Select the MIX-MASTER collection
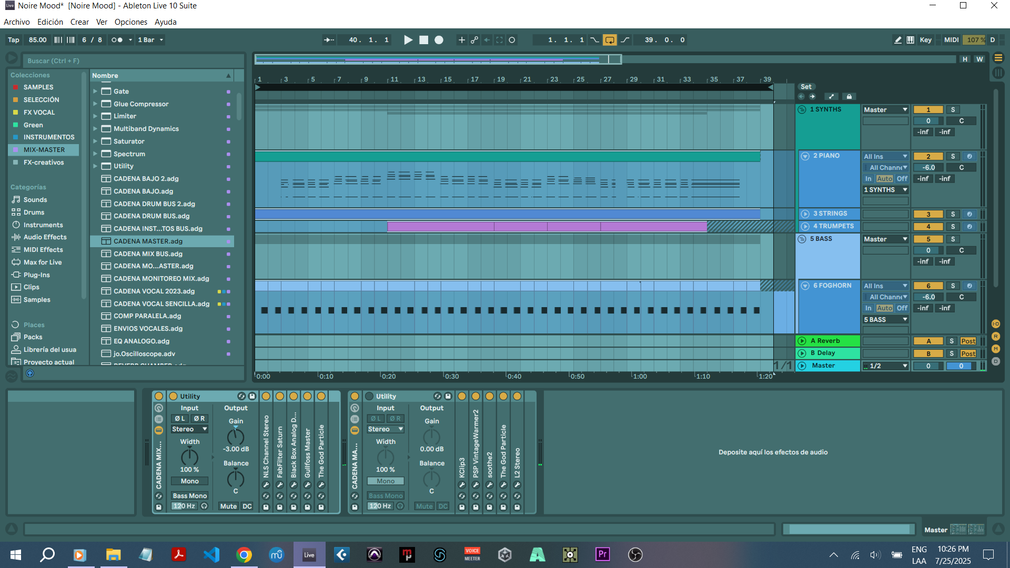The height and width of the screenshot is (568, 1010). click(44, 150)
